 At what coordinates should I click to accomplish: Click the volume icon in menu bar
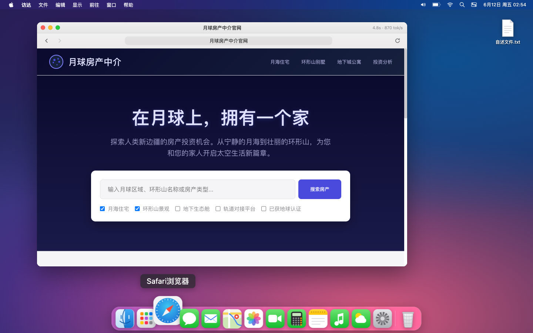[423, 5]
